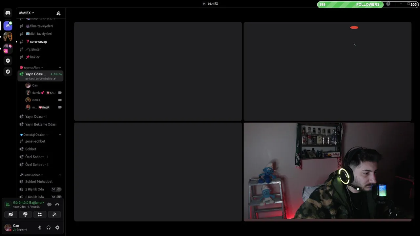The height and width of the screenshot is (236, 420).
Task: Click camera icon next to damla
Action: [60, 93]
